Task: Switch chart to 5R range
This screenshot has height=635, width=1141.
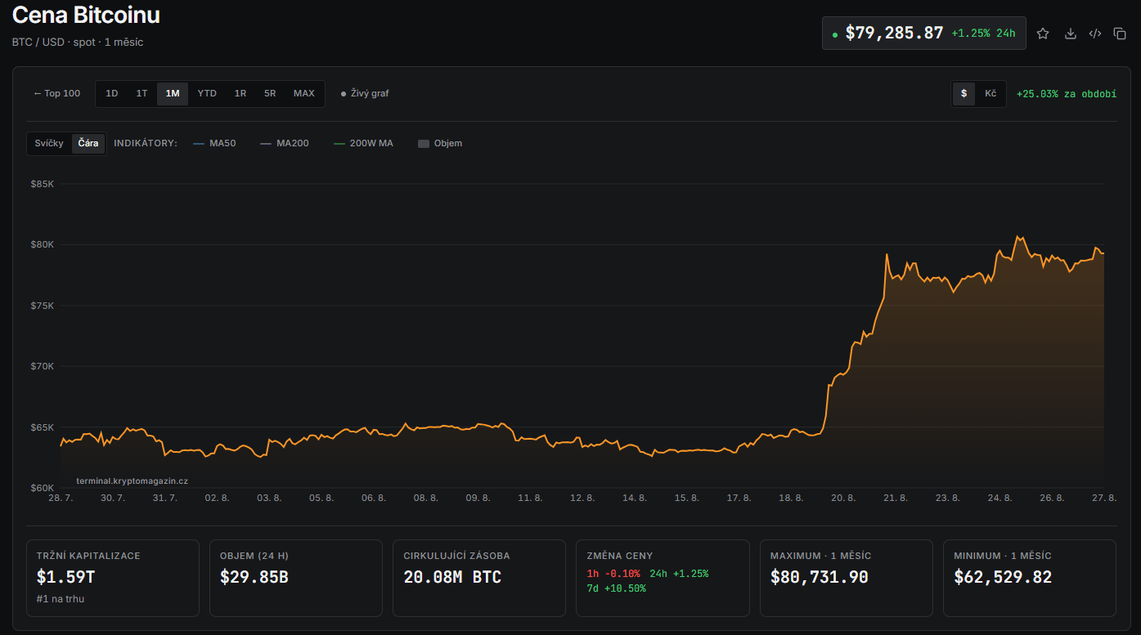Action: (x=270, y=93)
